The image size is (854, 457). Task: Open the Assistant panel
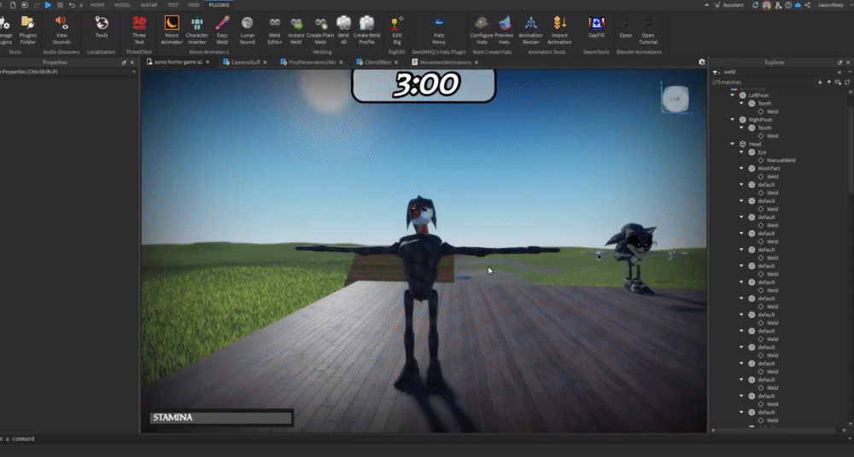(728, 5)
